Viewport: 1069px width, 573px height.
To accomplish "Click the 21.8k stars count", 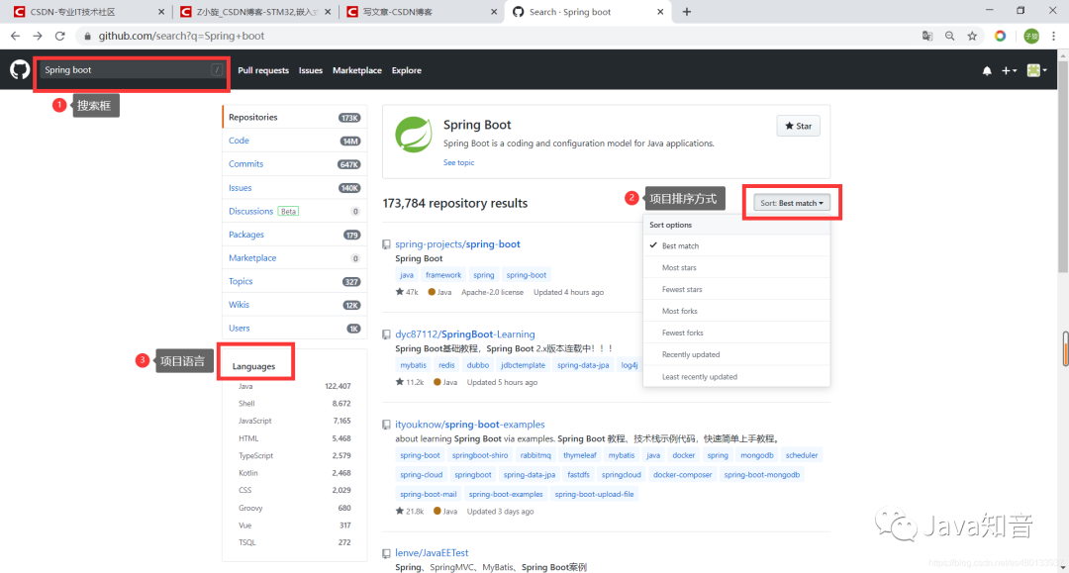I will tap(410, 511).
